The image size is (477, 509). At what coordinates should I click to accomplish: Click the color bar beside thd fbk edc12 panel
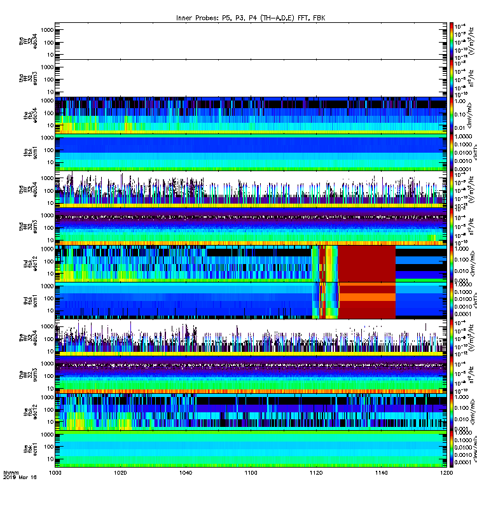click(452, 263)
